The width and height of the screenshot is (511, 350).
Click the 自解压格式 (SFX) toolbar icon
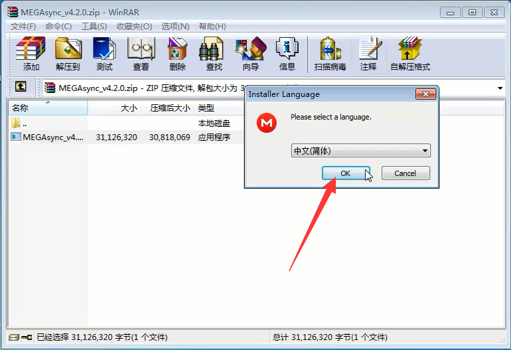coord(409,49)
